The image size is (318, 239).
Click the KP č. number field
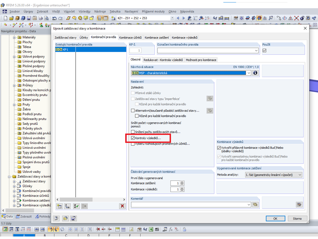tap(136, 50)
